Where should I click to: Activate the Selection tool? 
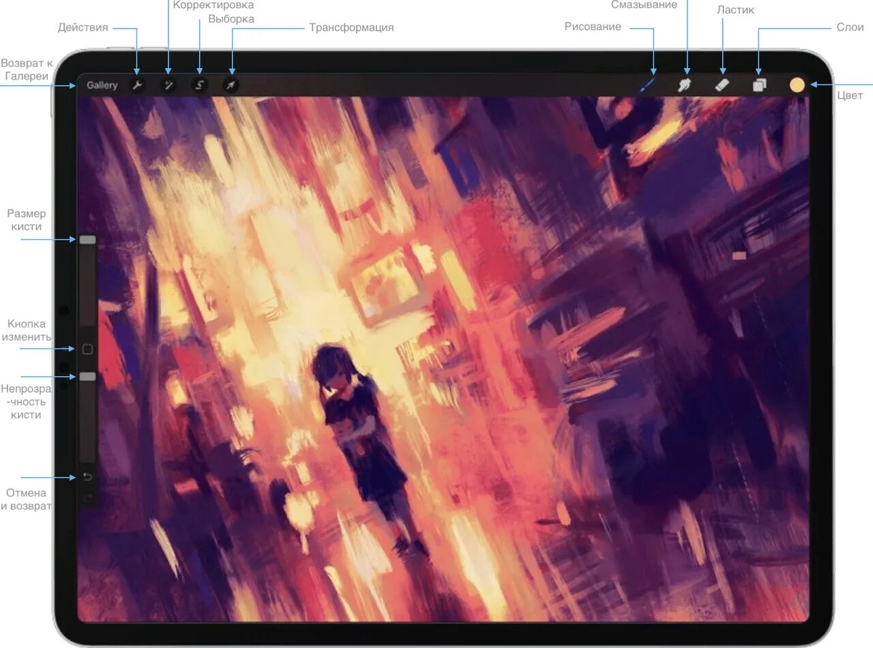click(x=199, y=85)
